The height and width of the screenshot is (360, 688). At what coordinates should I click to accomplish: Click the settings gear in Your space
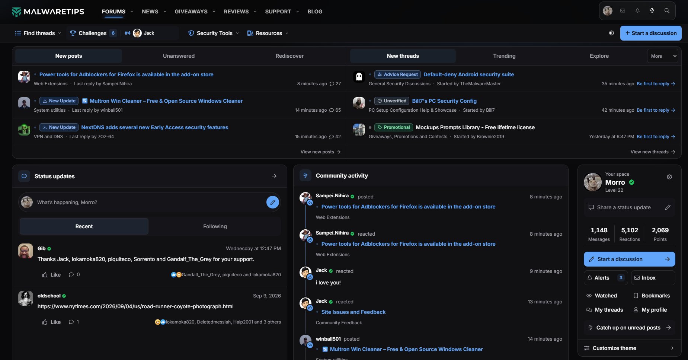coord(669,177)
